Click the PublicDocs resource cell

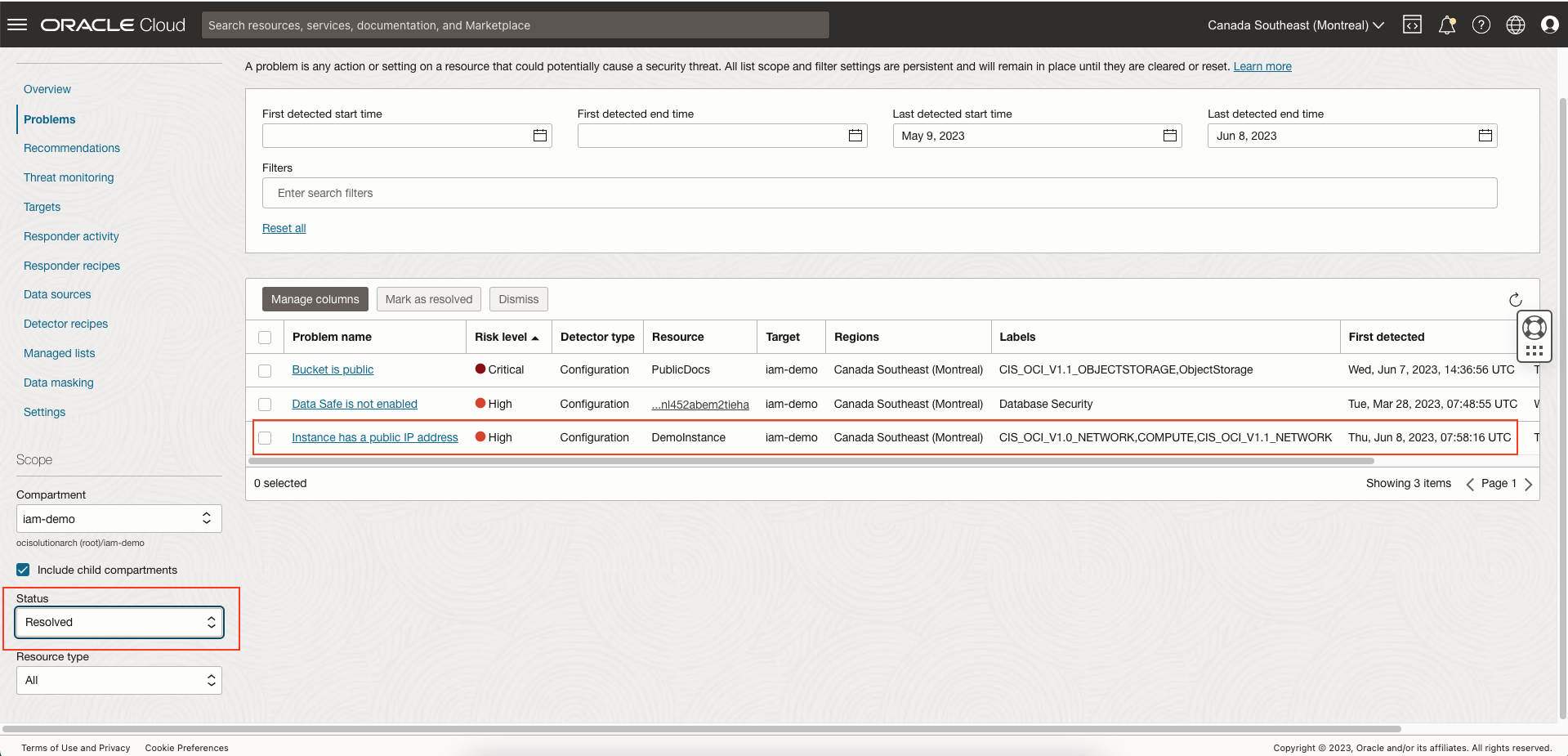coord(681,369)
